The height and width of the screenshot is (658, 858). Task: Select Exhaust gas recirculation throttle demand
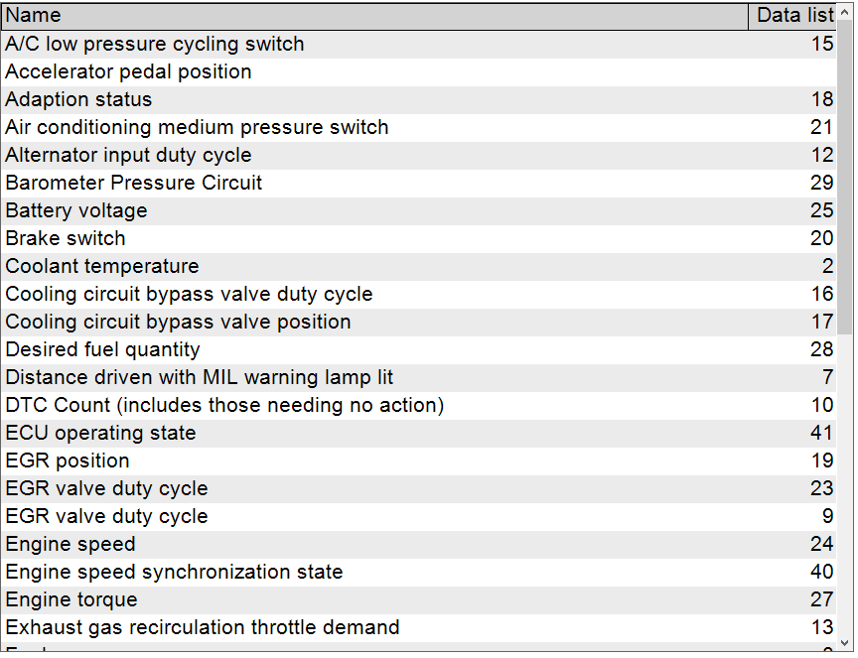[x=203, y=627]
